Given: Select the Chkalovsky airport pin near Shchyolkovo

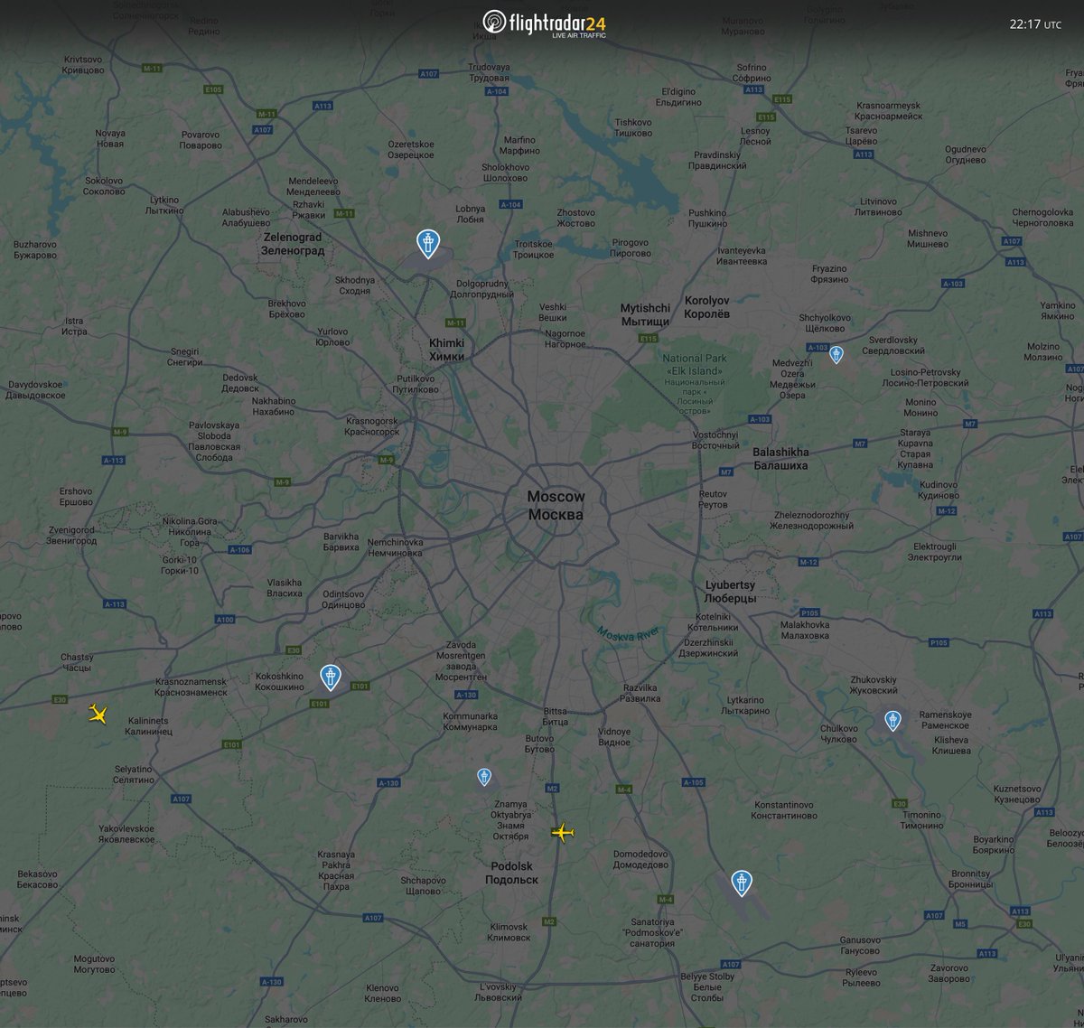Looking at the screenshot, I should [836, 354].
